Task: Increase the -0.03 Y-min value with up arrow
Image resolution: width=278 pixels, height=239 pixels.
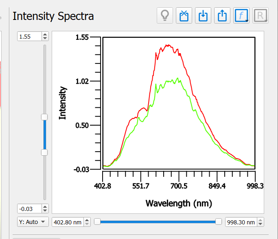Action: (45, 206)
